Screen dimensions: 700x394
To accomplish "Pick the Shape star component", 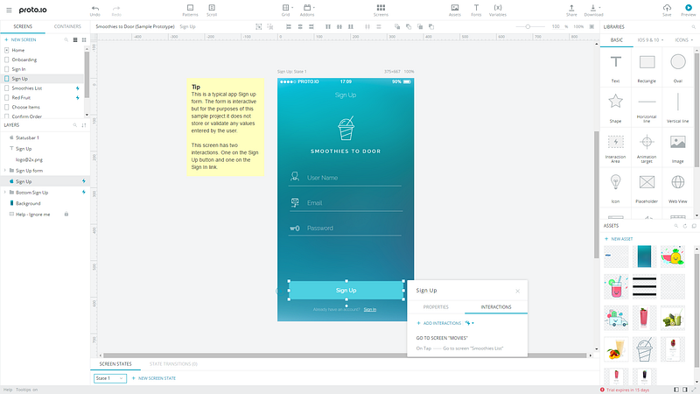I will point(616,108).
